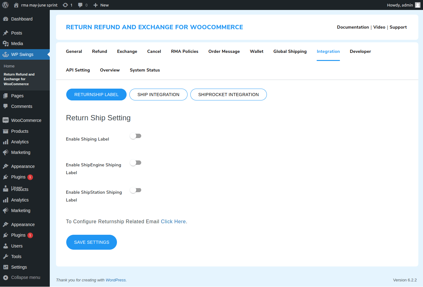This screenshot has height=287, width=423.
Task: Click the Return Ship Setting heading
Action: coord(98,118)
